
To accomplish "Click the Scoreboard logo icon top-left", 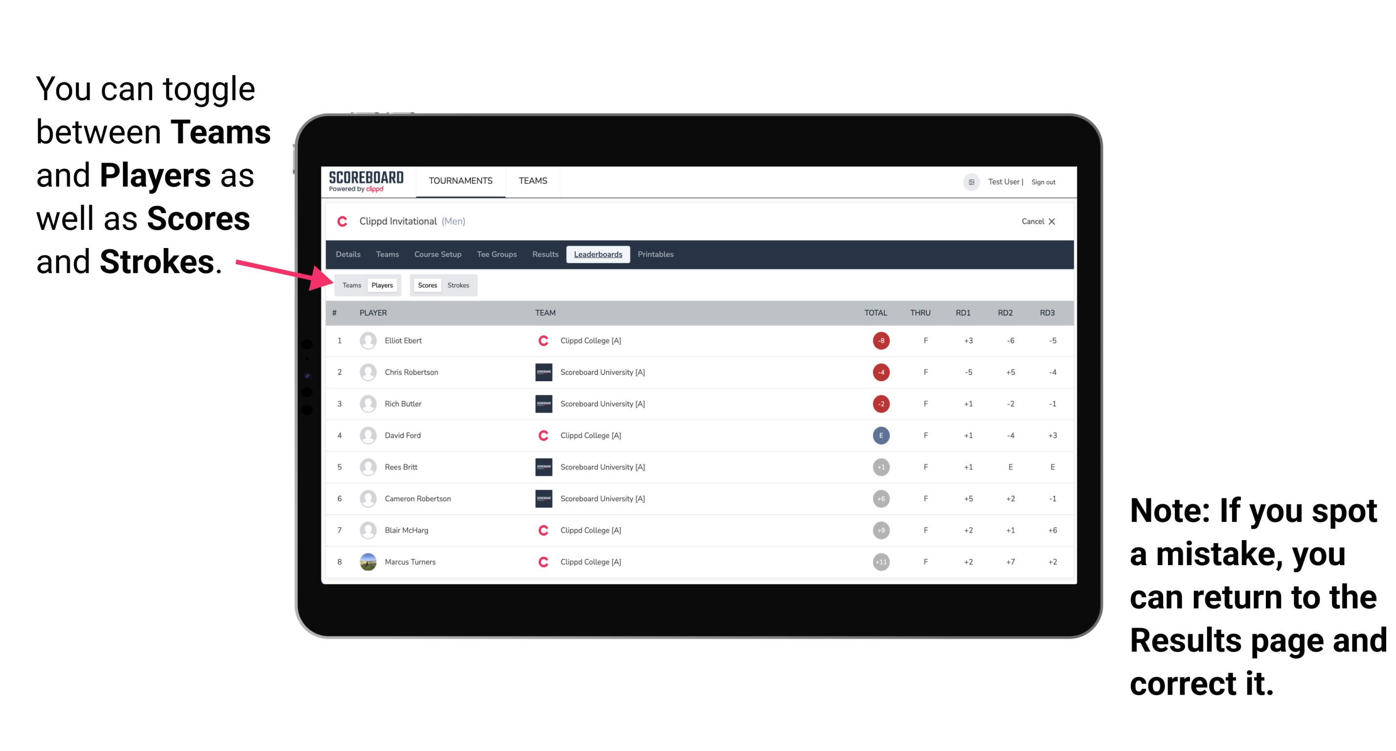I will 363,183.
